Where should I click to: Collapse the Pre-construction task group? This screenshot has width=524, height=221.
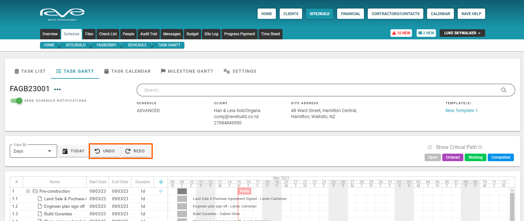28,191
